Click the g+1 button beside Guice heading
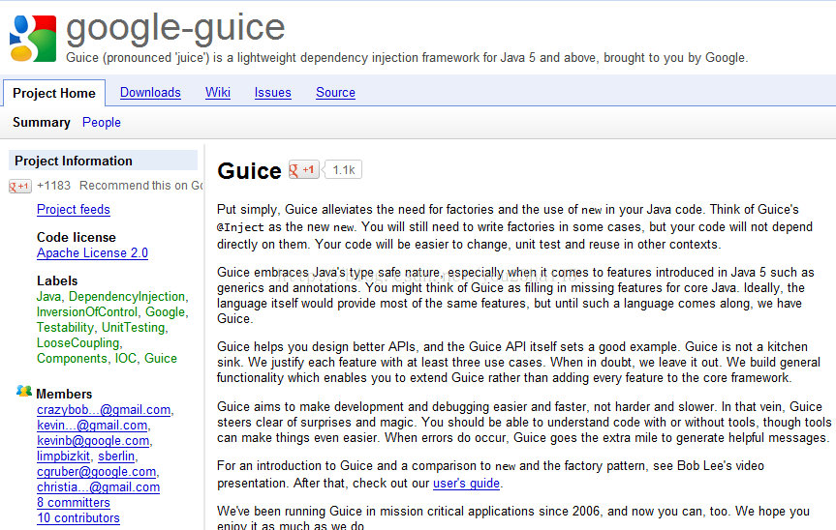The height and width of the screenshot is (530, 836). point(304,170)
